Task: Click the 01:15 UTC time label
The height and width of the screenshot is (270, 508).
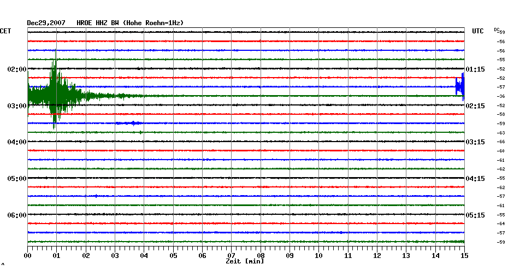Action: (x=475, y=69)
